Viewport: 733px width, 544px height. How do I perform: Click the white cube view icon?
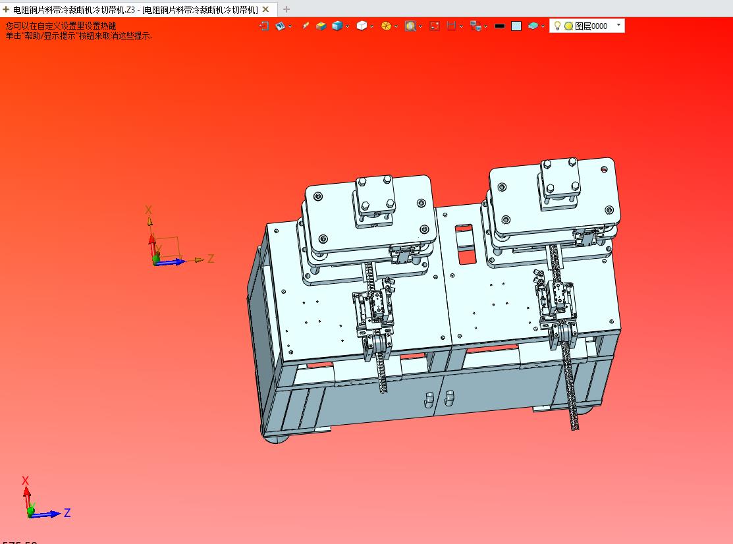[362, 26]
